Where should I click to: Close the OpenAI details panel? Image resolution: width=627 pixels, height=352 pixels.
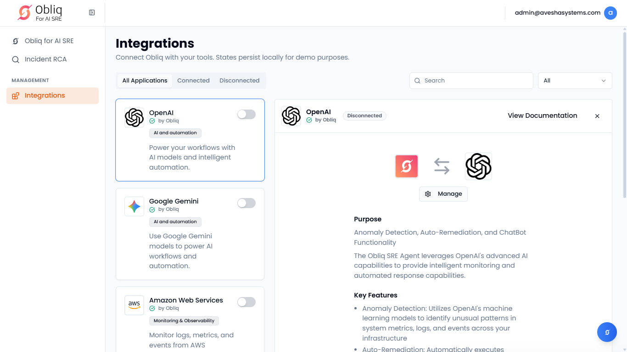(x=597, y=116)
